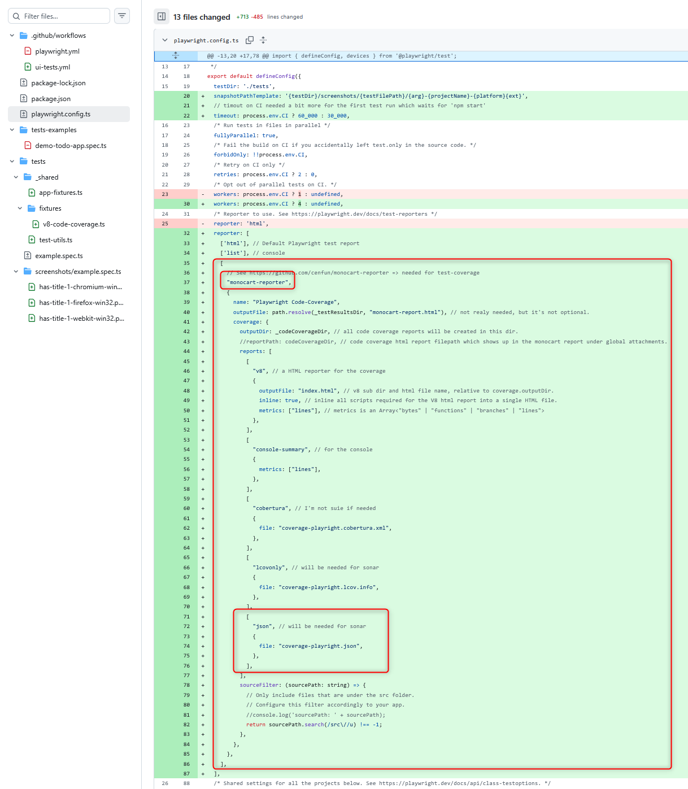
Task: Copy playwright.config.ts file path icon
Action: [250, 40]
